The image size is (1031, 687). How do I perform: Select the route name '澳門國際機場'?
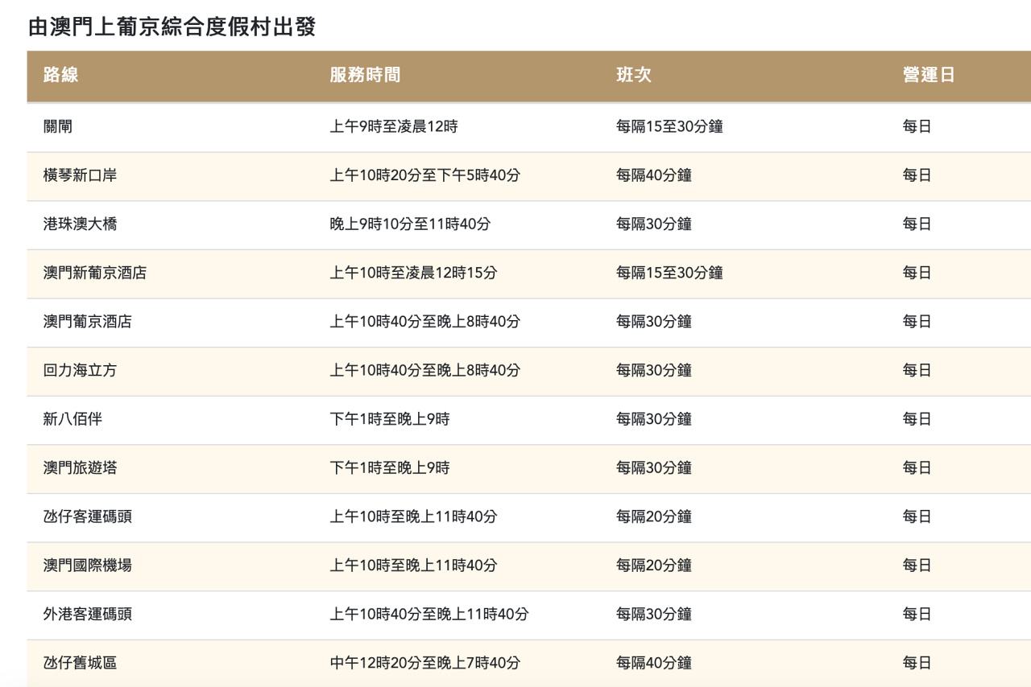(x=88, y=566)
